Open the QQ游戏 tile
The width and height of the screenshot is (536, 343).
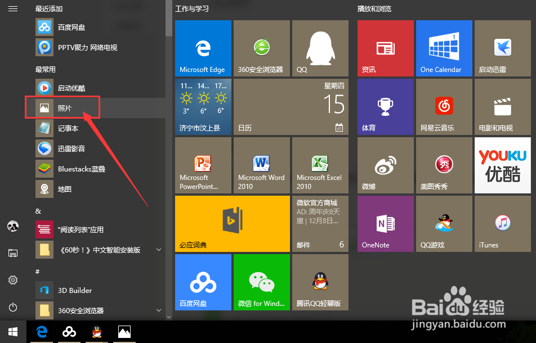tap(444, 224)
